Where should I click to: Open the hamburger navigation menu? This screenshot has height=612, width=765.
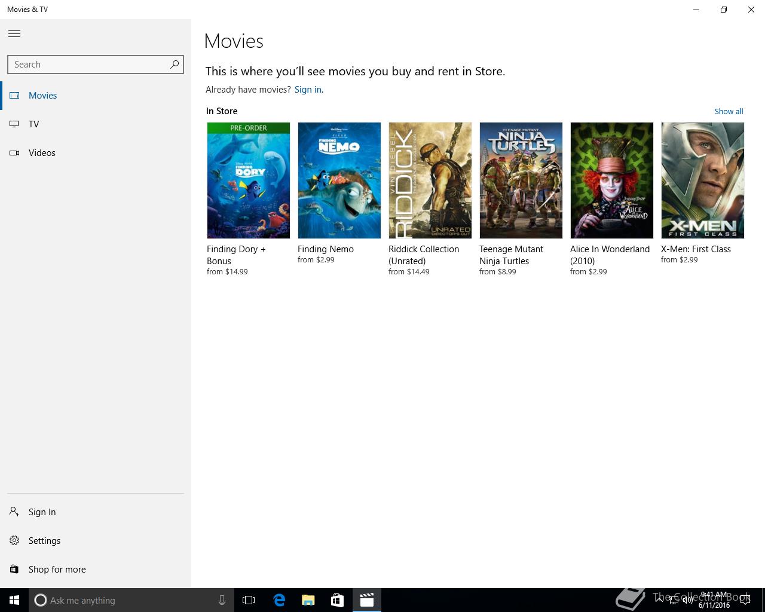click(14, 34)
